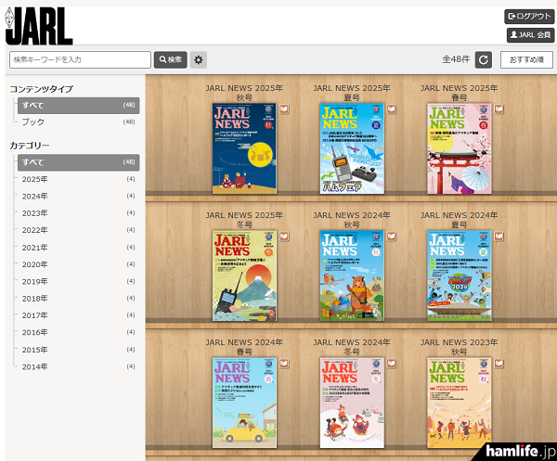Focus the keyword search input field
This screenshot has width=557, height=461.
tap(80, 59)
